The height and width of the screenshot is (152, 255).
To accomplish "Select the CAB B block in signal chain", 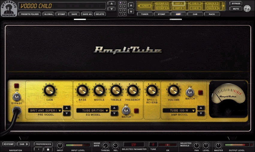I will pyautogui.click(x=195, y=8).
